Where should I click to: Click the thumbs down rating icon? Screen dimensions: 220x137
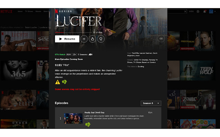coord(101,39)
